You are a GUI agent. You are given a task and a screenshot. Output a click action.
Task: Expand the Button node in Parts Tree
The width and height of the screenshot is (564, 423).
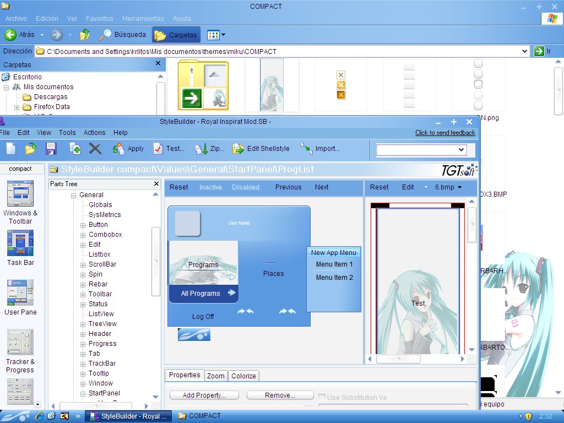pos(83,225)
